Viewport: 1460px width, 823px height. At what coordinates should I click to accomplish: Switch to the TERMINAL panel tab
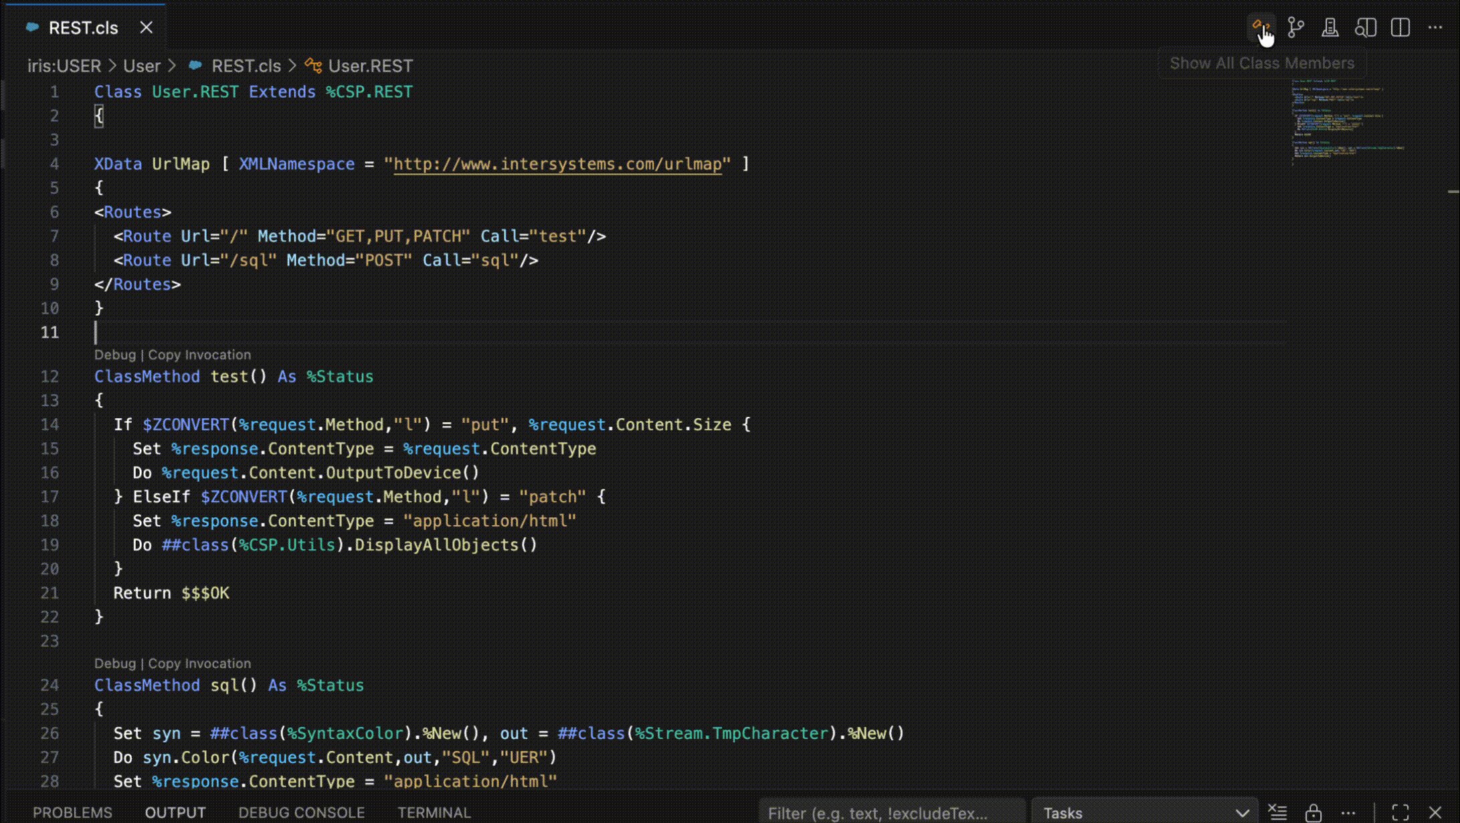click(x=434, y=812)
